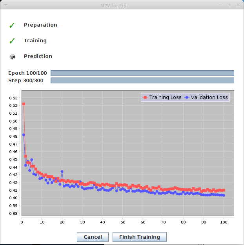
Task: Click the Epoch 100/100 progress bar
Action: click(x=142, y=73)
